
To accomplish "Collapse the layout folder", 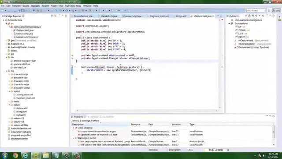I will coord(9,91).
